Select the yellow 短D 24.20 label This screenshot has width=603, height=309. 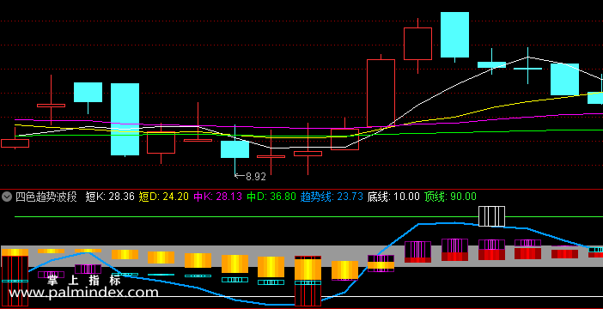[x=163, y=197]
